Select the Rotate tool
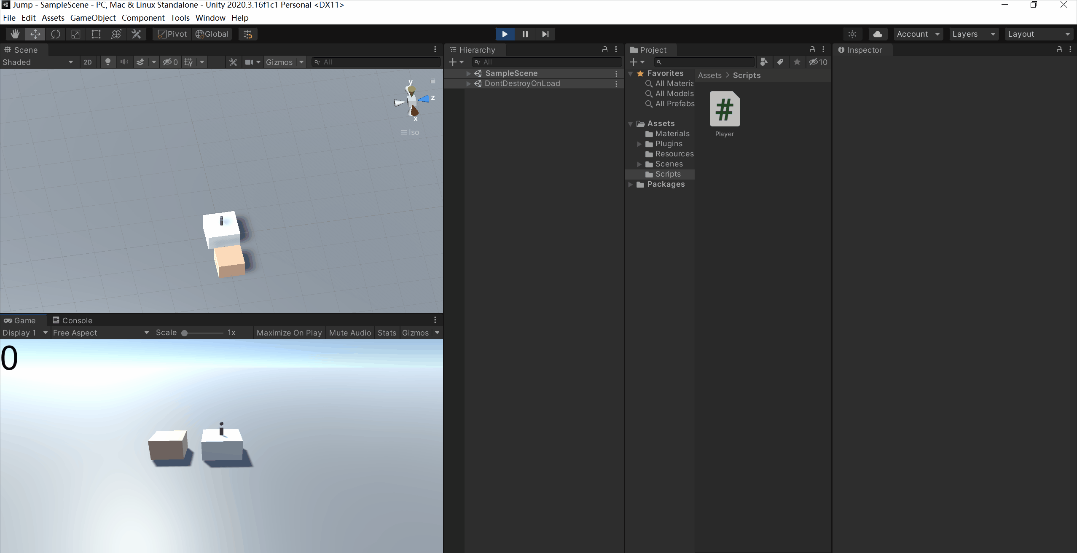 pyautogui.click(x=56, y=34)
